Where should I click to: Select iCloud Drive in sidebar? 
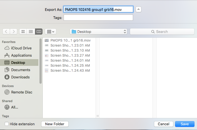tap(19, 48)
